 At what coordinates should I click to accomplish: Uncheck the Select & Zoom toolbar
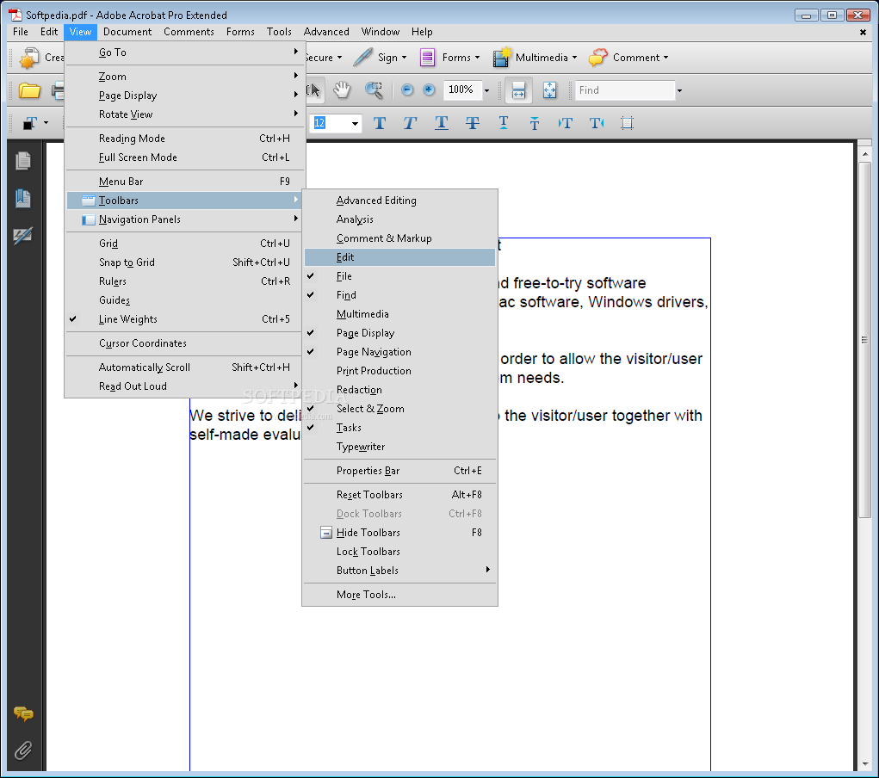tap(399, 409)
